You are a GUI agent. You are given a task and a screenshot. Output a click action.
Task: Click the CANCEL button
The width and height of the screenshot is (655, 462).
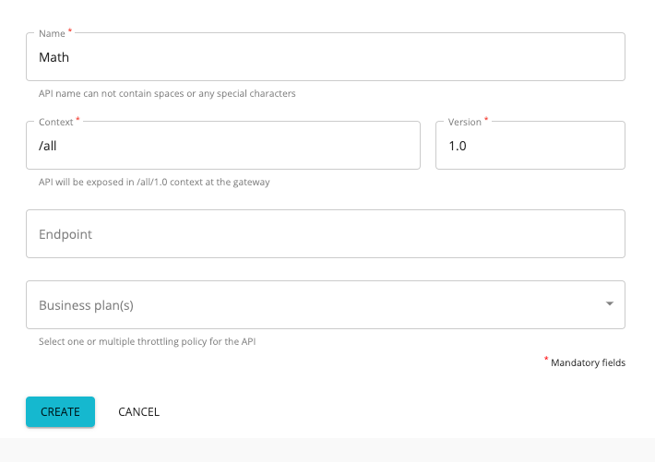pyautogui.click(x=138, y=412)
